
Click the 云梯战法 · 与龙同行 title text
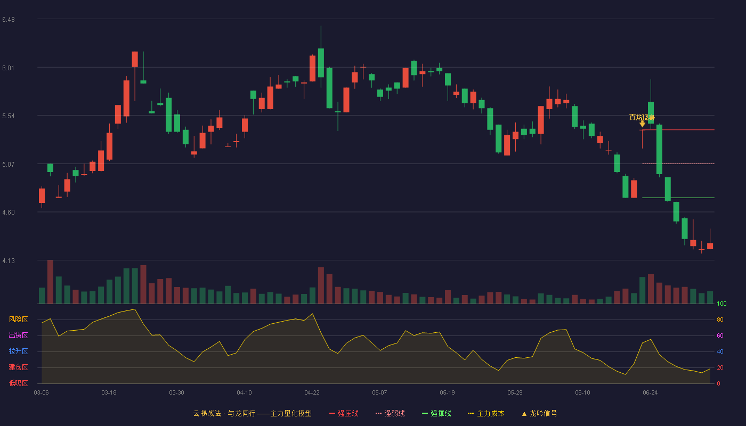(224, 413)
